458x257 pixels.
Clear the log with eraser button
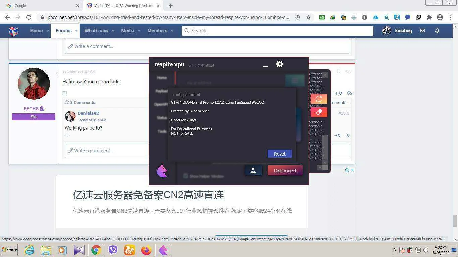pos(319,112)
